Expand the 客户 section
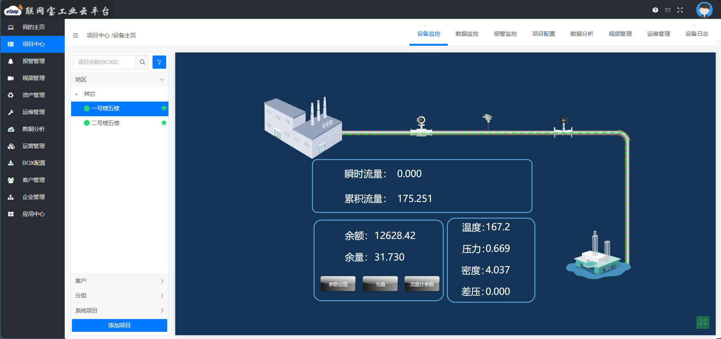 tap(120, 281)
